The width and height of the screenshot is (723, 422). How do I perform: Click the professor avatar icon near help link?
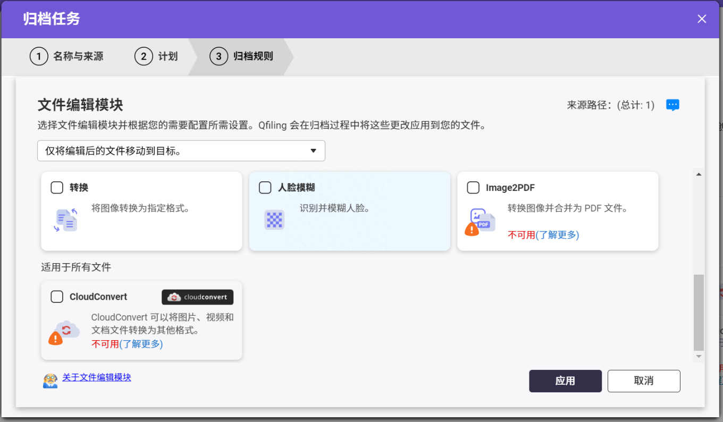coord(51,380)
